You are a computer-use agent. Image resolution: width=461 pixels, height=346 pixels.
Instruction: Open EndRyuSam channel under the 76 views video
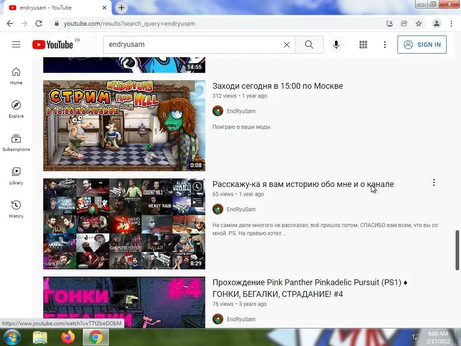click(x=241, y=319)
